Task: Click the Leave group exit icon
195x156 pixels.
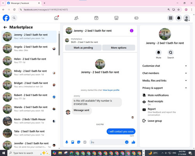Action: coord(144,121)
